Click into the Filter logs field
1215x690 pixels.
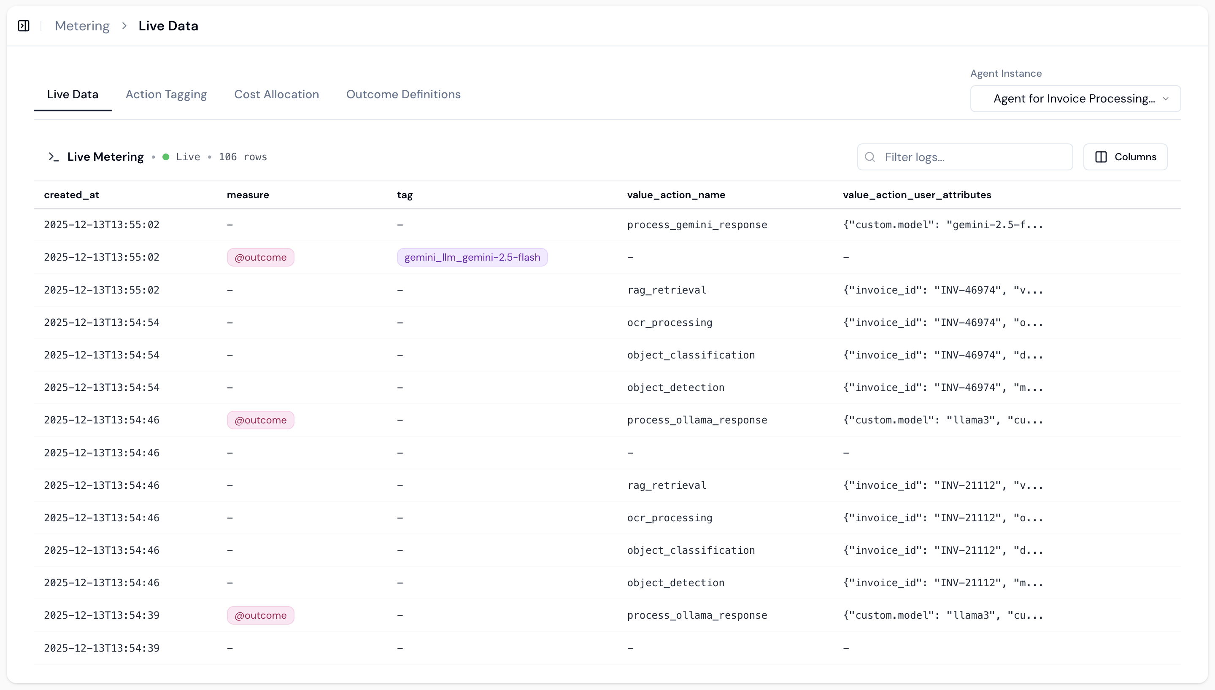(964, 157)
